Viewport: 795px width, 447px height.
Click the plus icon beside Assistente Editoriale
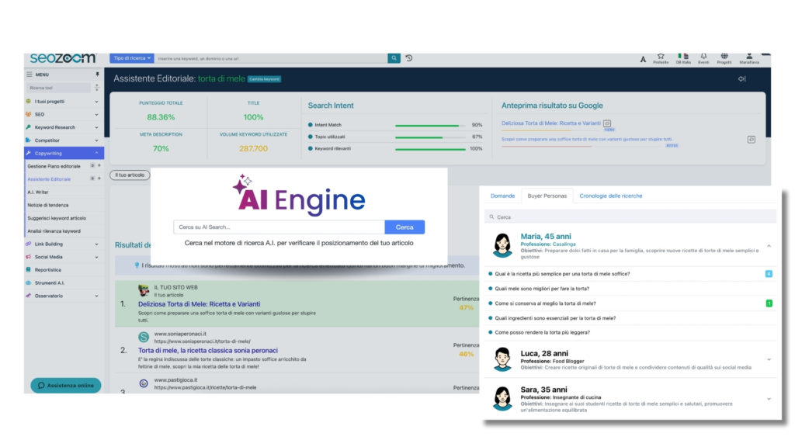[x=99, y=178]
